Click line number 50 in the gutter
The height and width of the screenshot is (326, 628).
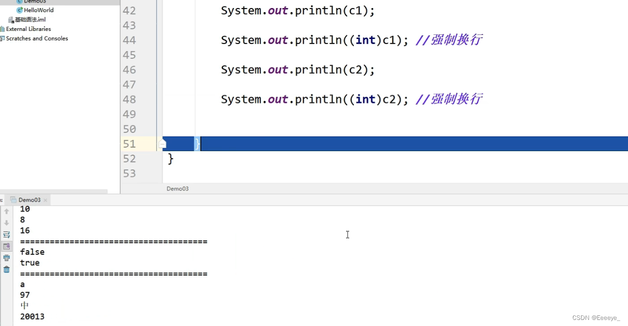point(129,129)
